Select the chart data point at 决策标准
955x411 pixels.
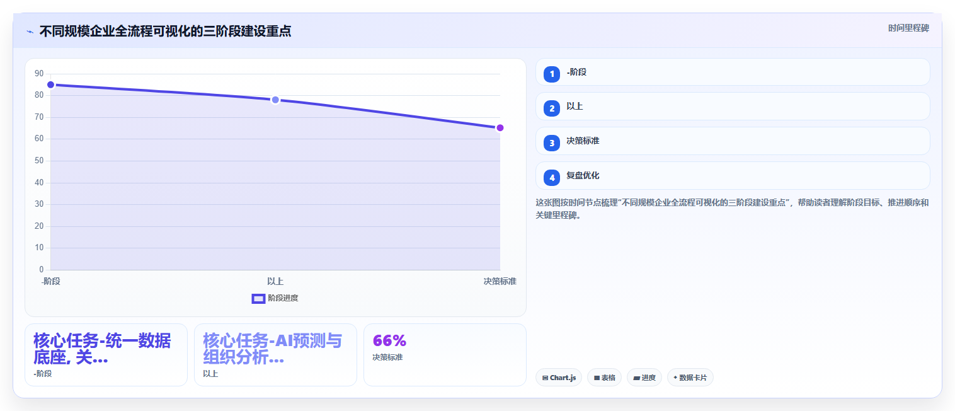tap(500, 128)
